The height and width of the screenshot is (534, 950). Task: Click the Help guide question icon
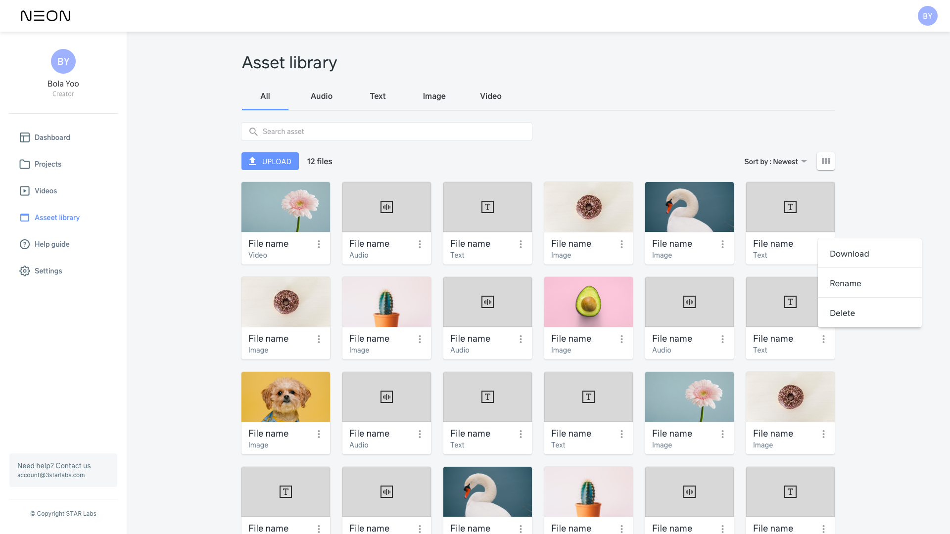[25, 244]
